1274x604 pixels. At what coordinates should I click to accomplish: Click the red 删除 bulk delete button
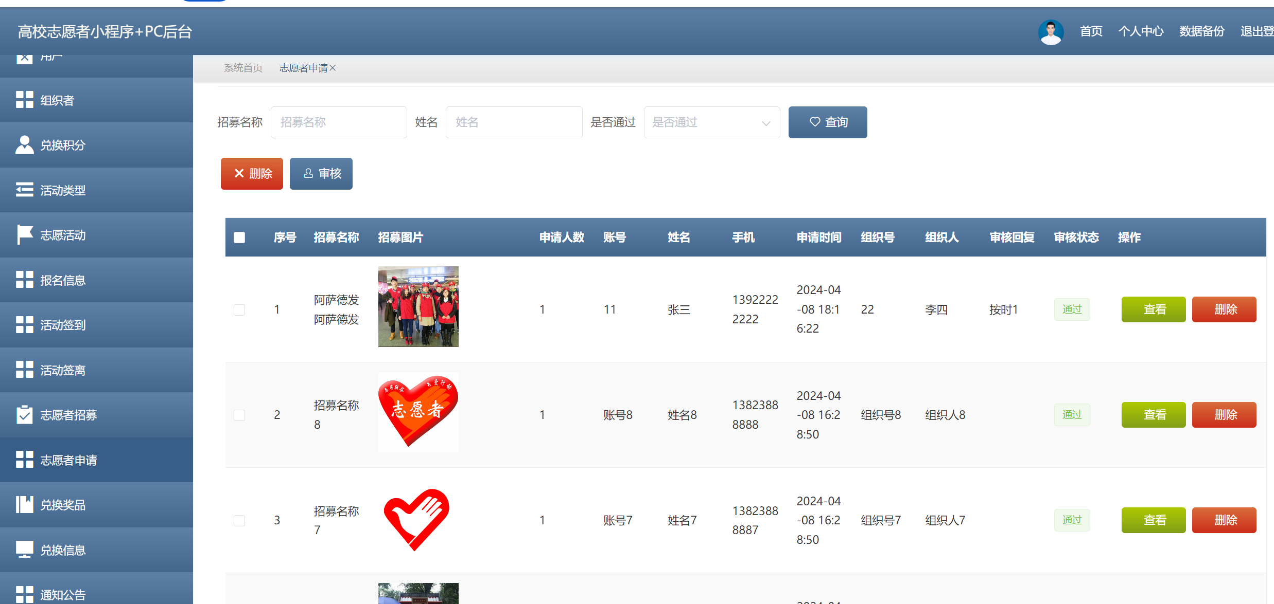252,174
